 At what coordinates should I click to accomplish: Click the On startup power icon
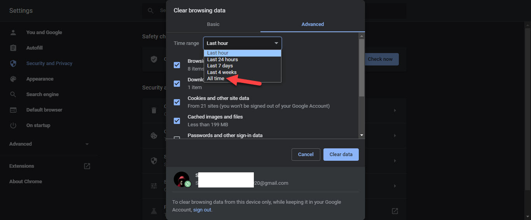13,125
